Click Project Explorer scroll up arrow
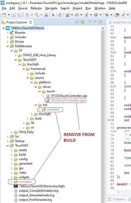The height and width of the screenshot is (203, 131). click(103, 28)
